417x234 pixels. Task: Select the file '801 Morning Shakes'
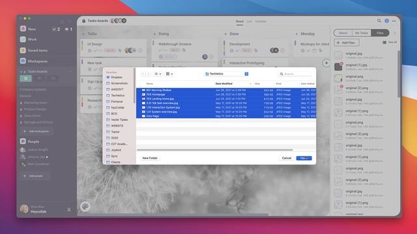226,90
